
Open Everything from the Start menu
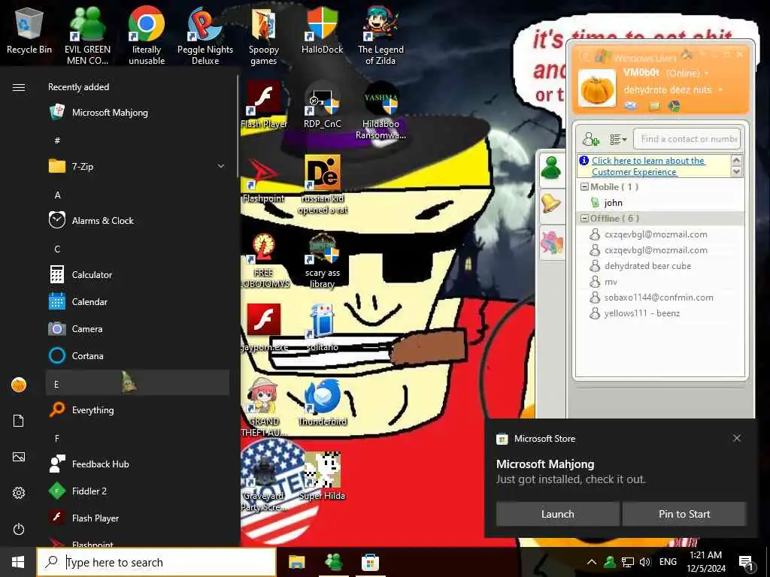(x=138, y=409)
